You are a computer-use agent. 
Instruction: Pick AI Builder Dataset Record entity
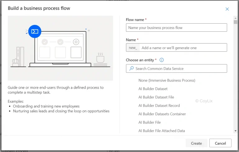[x=159, y=106]
